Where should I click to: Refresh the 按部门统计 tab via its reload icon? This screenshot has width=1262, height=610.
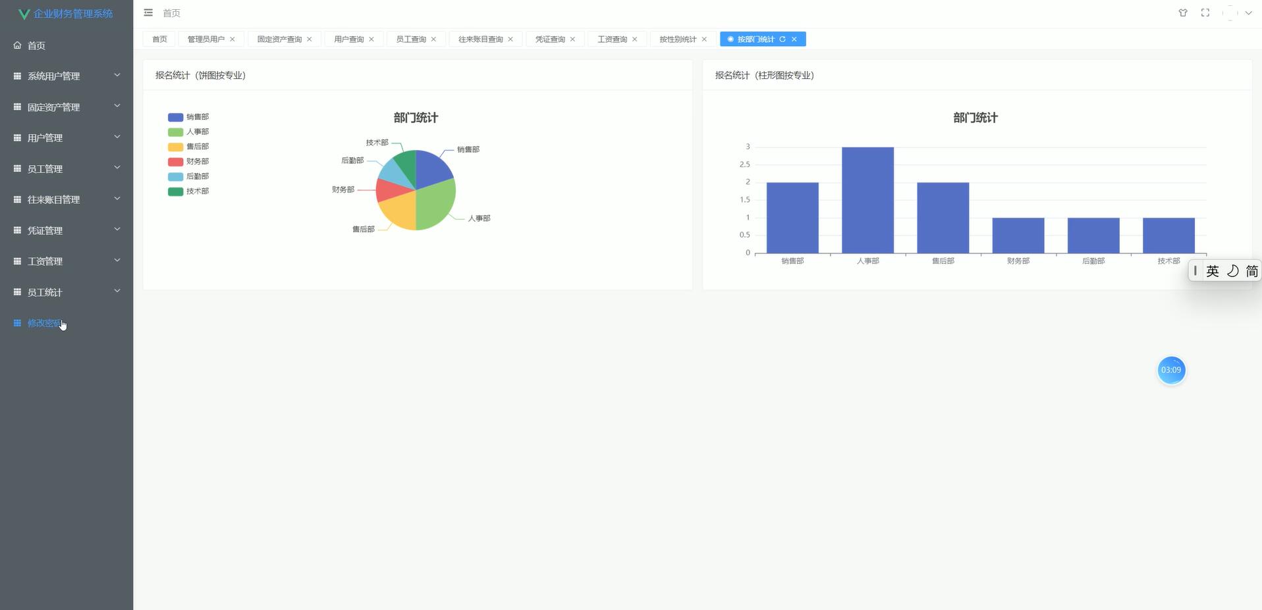(783, 39)
